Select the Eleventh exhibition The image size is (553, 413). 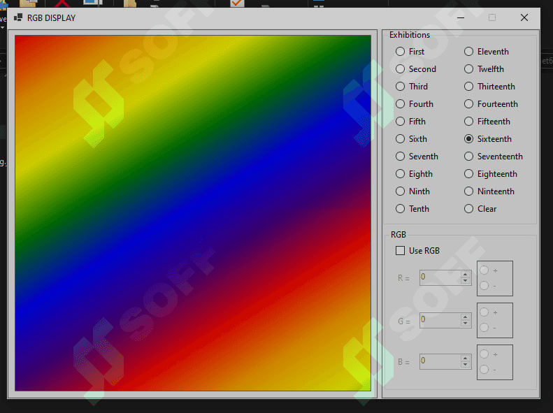[468, 52]
